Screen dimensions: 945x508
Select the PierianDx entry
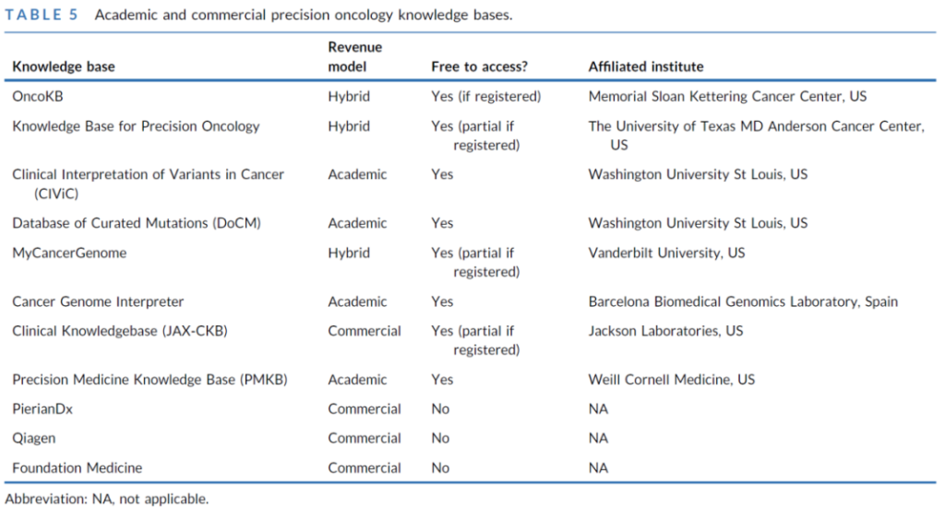42,409
